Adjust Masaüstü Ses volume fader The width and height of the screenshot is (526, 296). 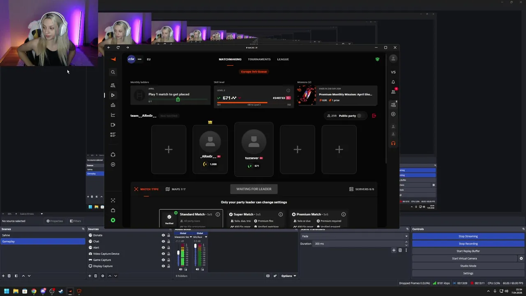pyautogui.click(x=178, y=252)
